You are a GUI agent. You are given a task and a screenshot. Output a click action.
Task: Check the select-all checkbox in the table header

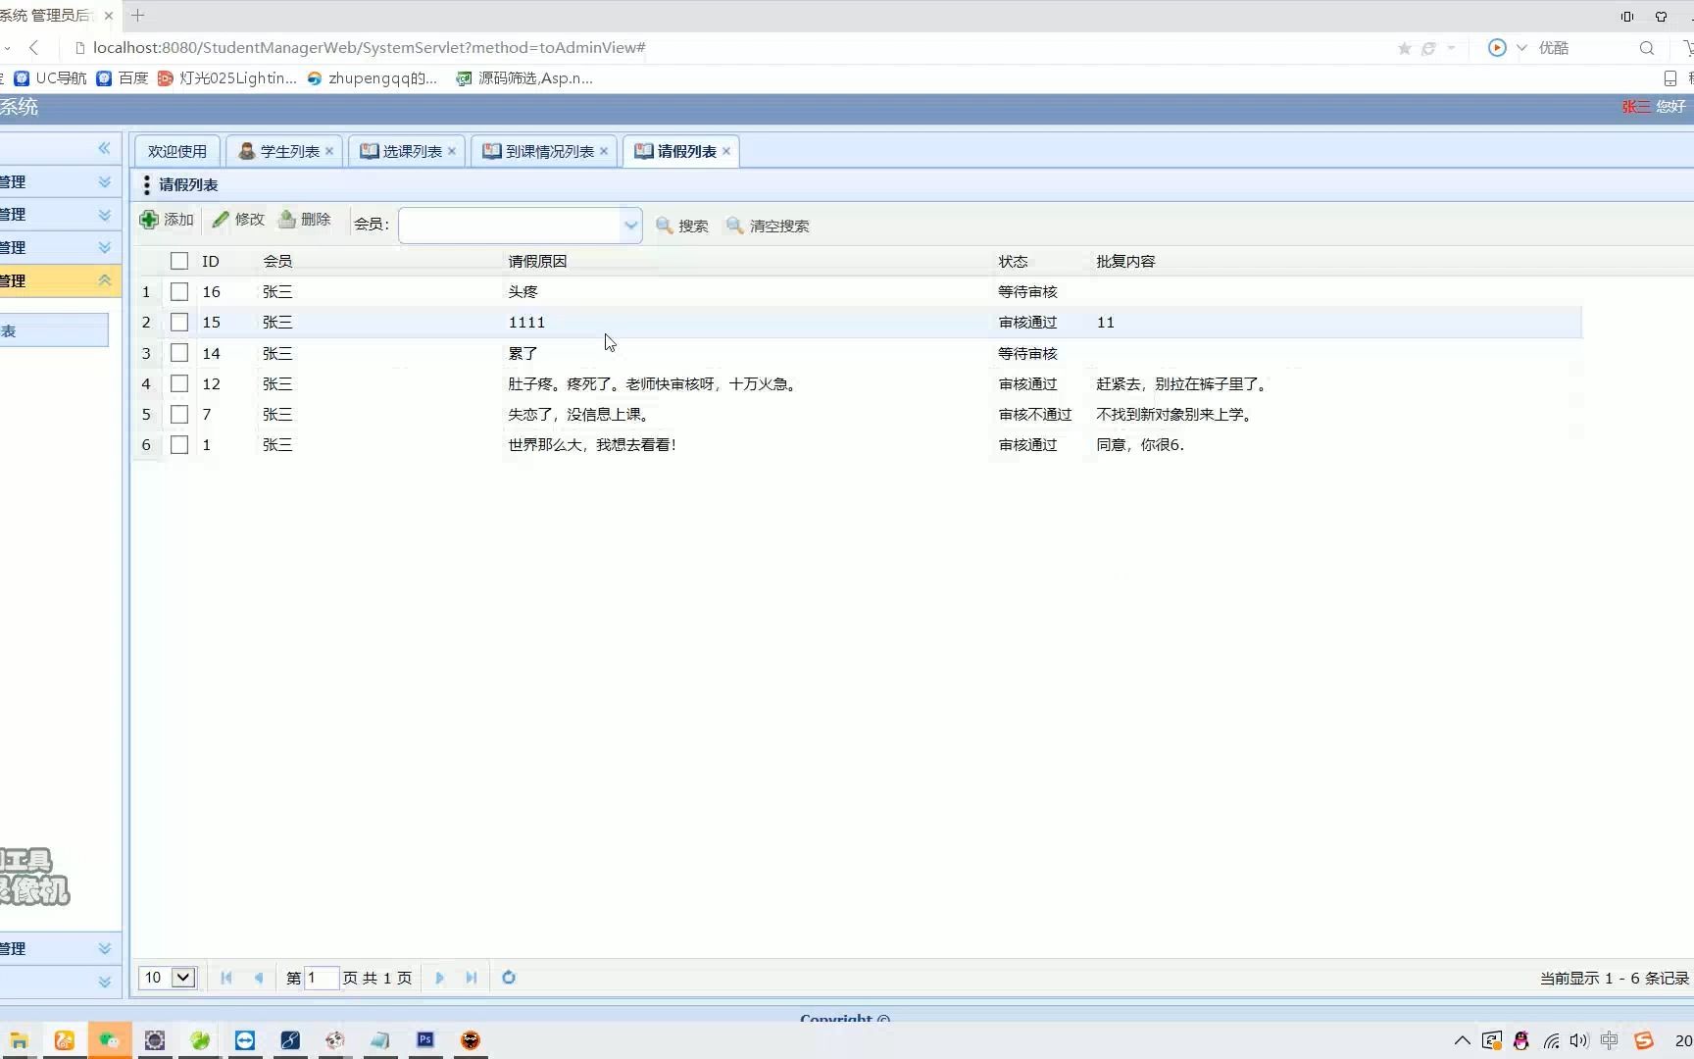click(x=179, y=261)
